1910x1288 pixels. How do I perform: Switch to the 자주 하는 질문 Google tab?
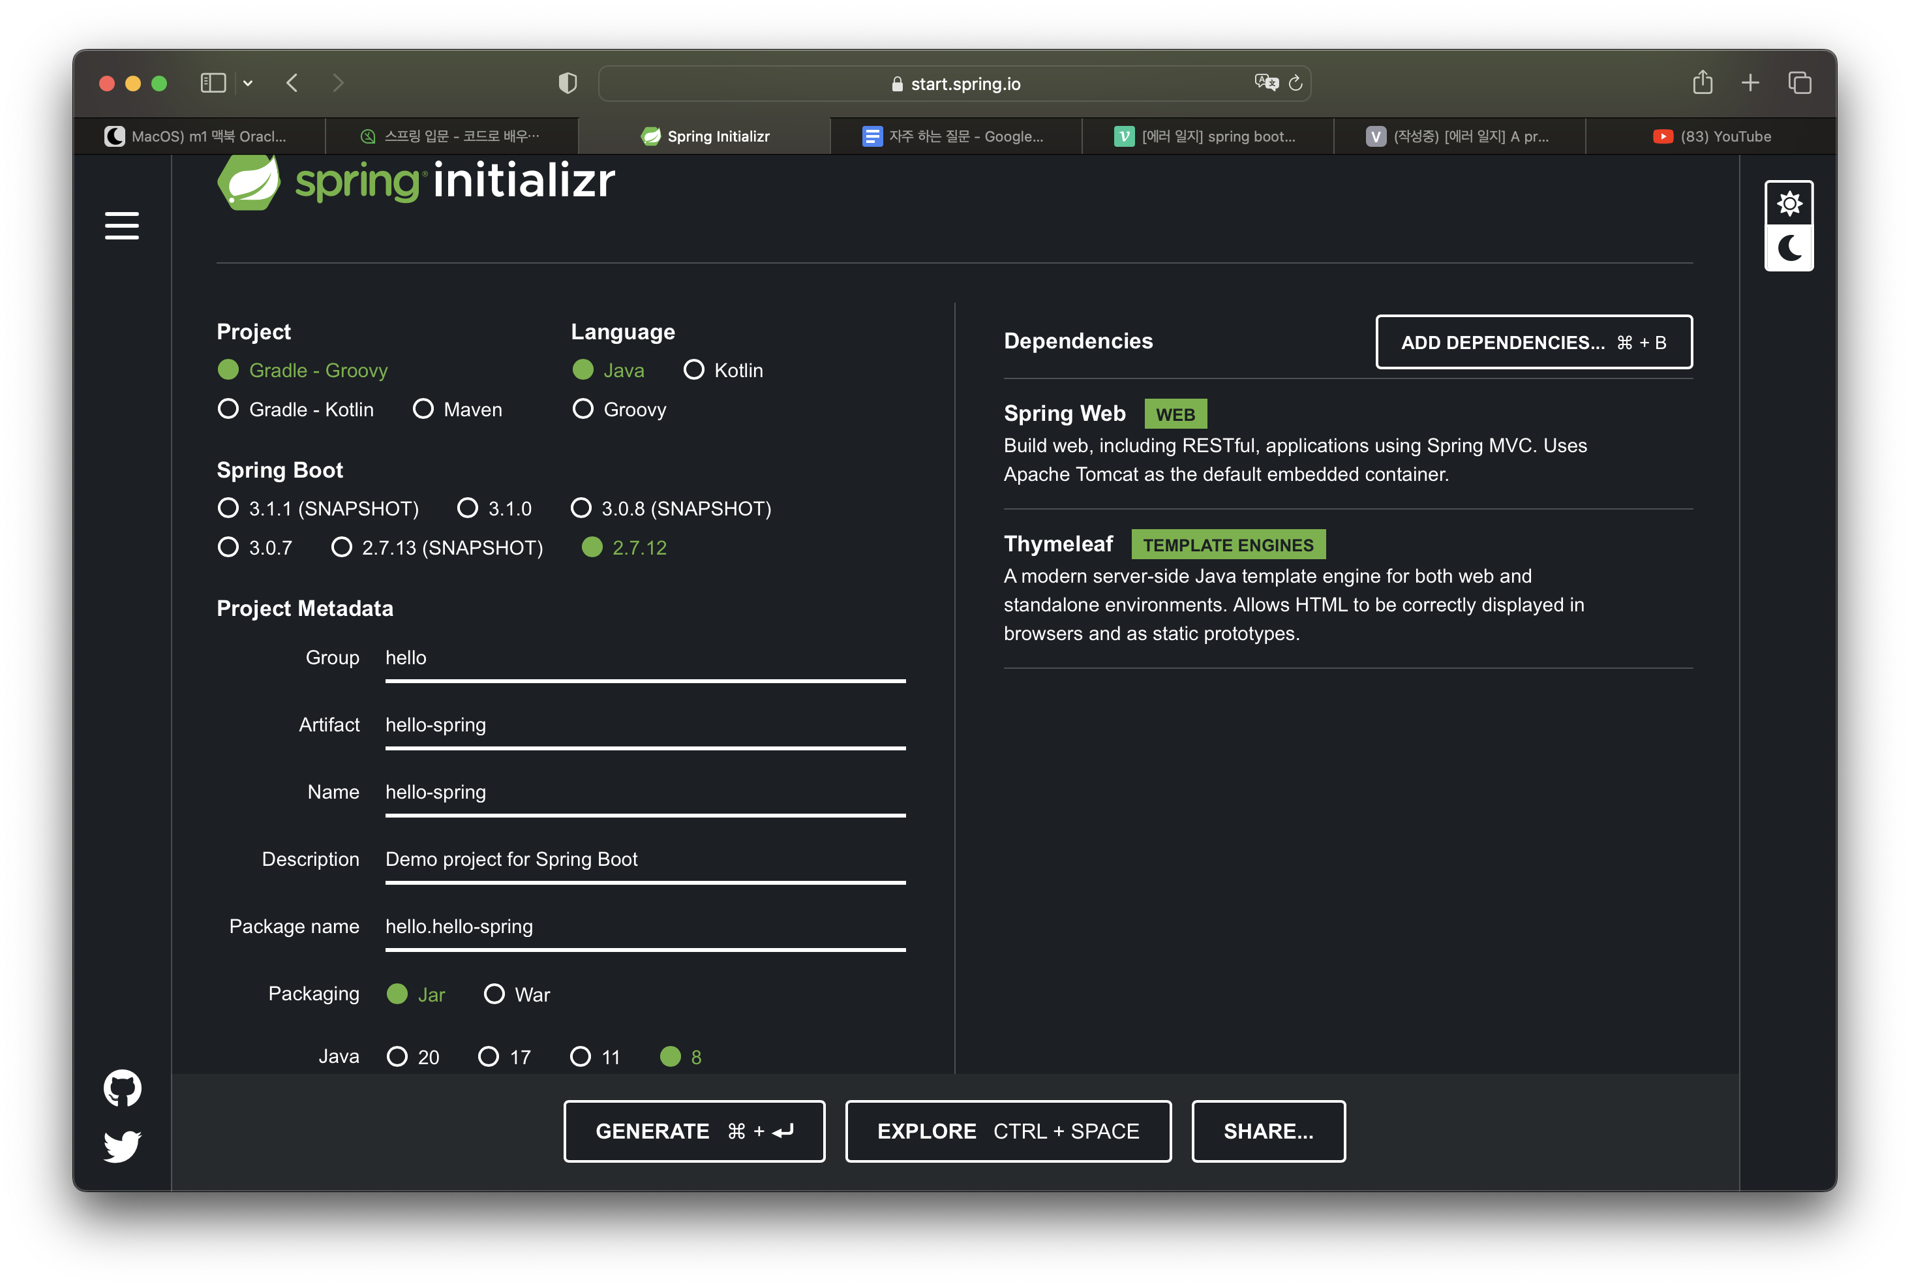click(x=957, y=136)
